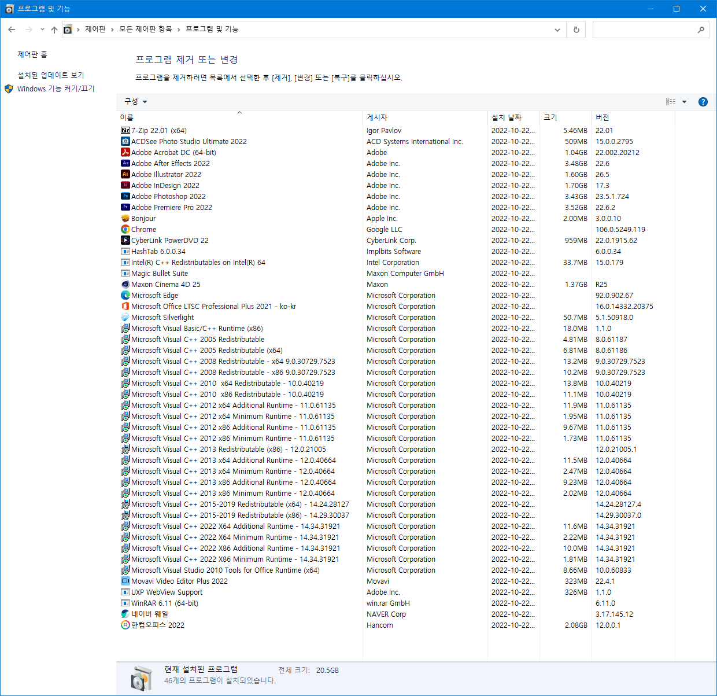Click the 제어판 breadcrumb
The width and height of the screenshot is (717, 696).
95,30
